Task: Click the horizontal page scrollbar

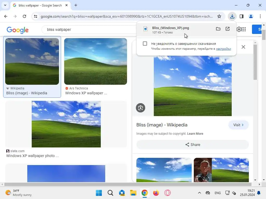Action: coord(128,184)
